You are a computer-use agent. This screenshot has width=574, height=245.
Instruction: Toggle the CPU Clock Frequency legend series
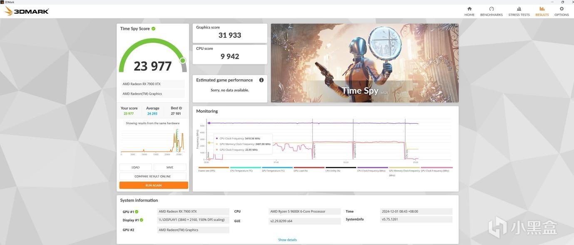pos(373,169)
